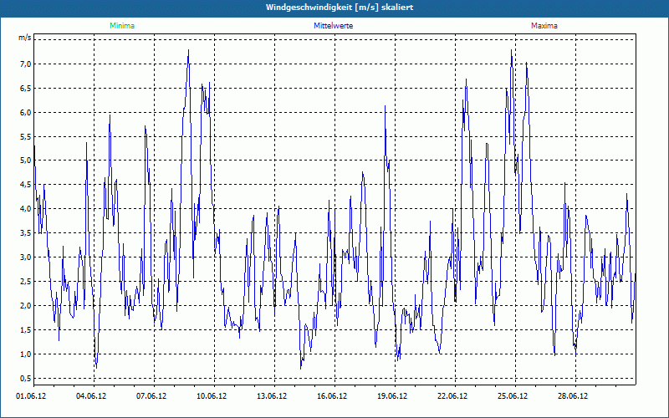Click the m/s unit label on the axis
669x418 pixels.
tap(24, 38)
